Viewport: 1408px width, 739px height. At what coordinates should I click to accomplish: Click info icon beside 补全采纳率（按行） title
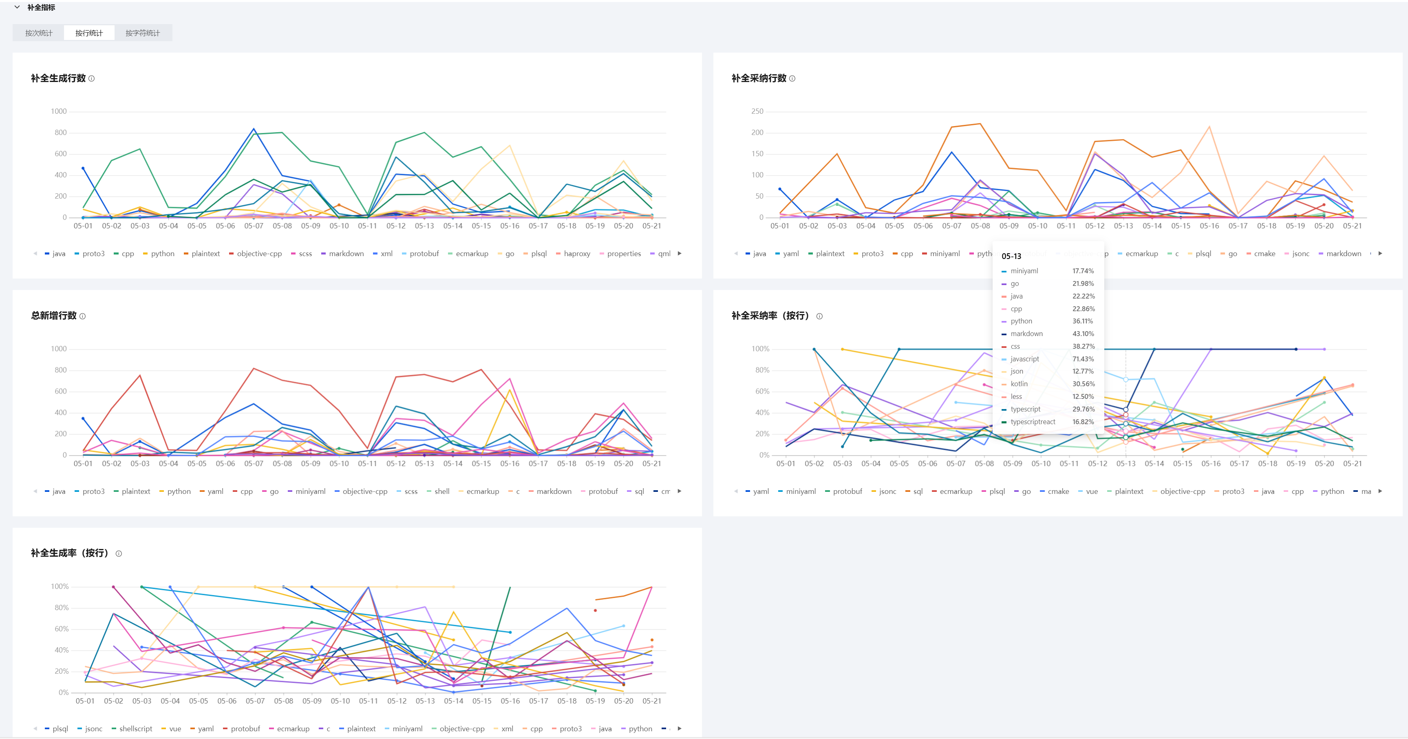[819, 316]
